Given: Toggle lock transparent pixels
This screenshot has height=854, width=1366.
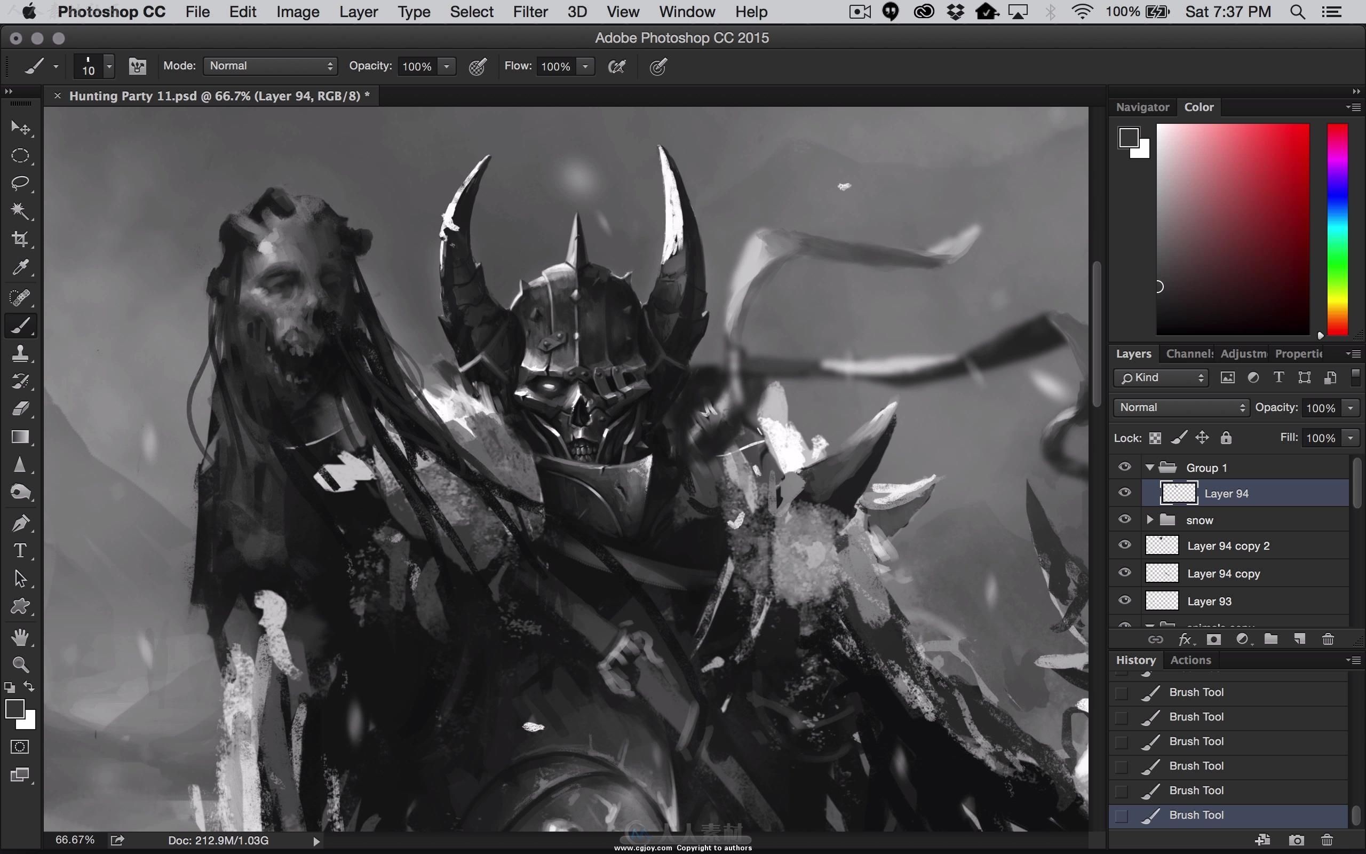Looking at the screenshot, I should point(1155,438).
